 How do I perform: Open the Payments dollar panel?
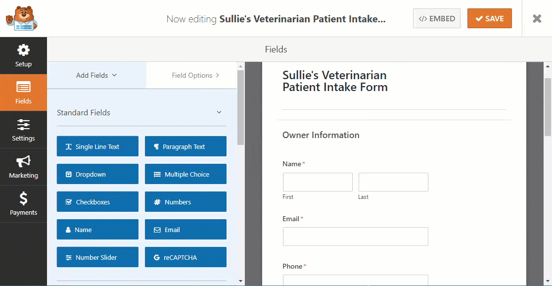[23, 204]
